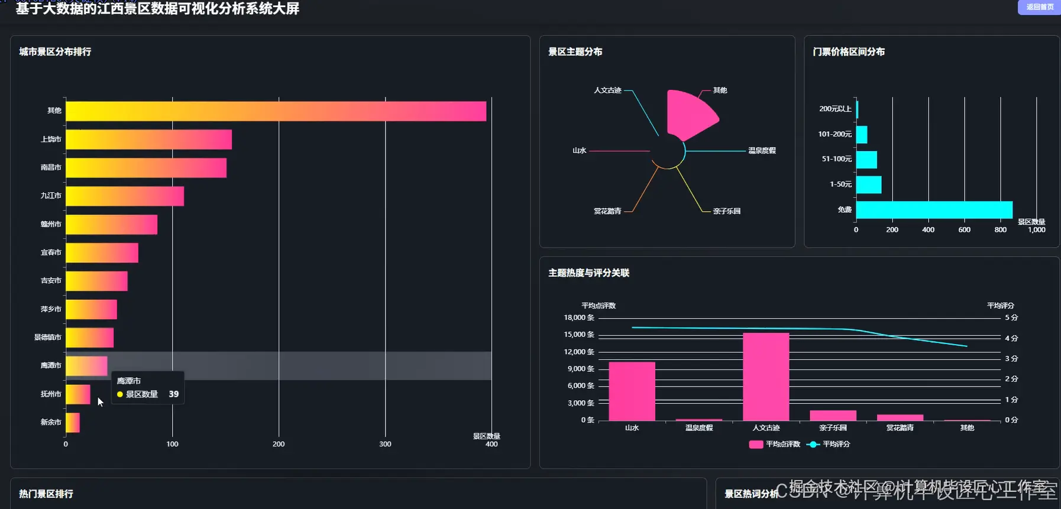
Task: Click the 200元以上 axis label
Action: click(x=835, y=109)
